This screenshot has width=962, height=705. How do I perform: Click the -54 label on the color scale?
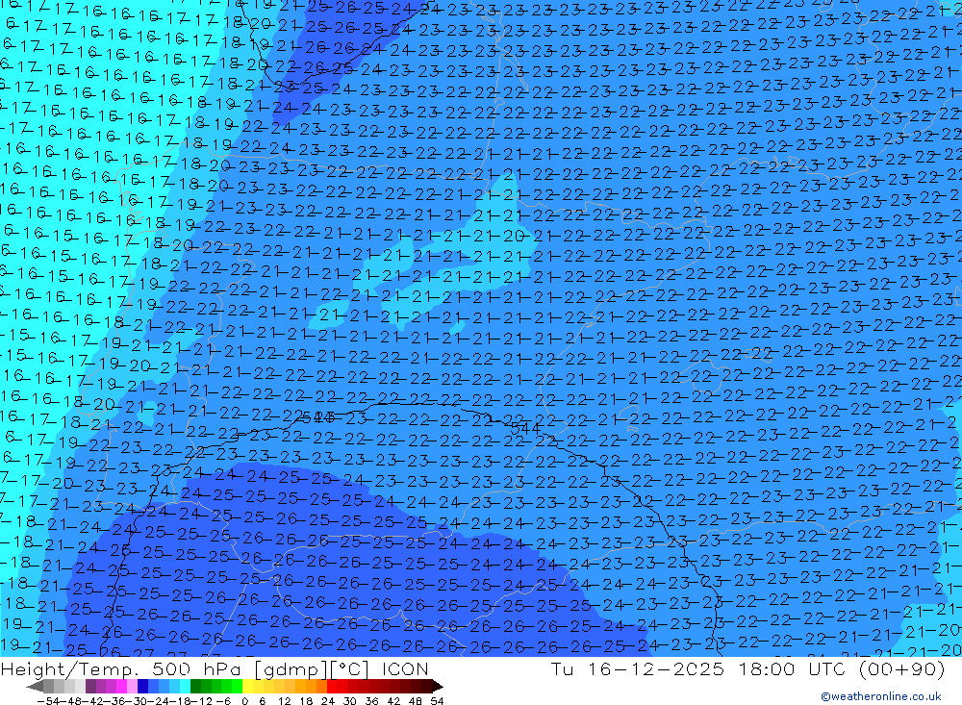(49, 701)
